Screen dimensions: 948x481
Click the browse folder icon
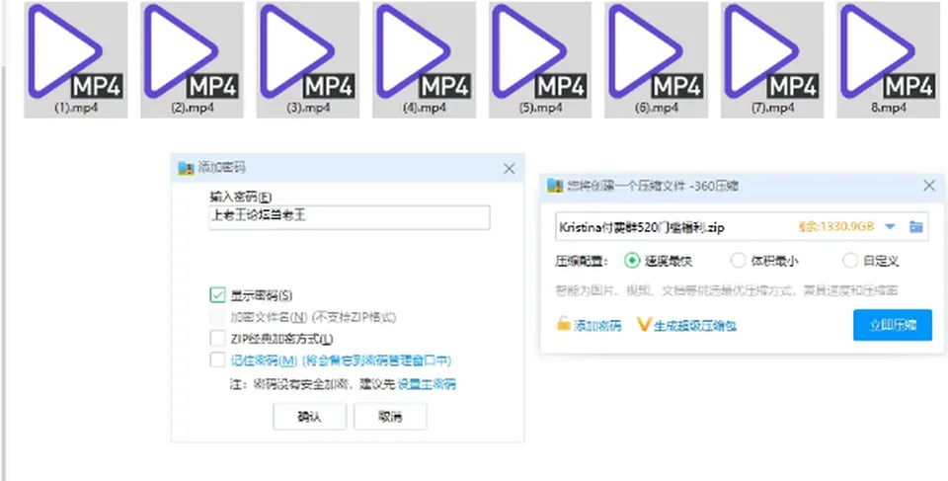point(916,227)
